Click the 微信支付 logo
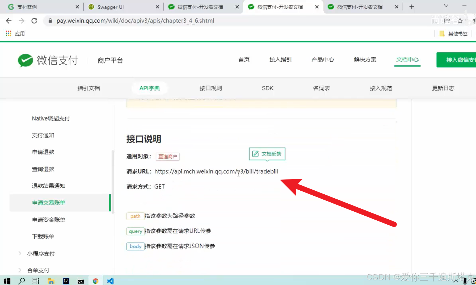Screen dimensions: 476x285 (x=48, y=60)
